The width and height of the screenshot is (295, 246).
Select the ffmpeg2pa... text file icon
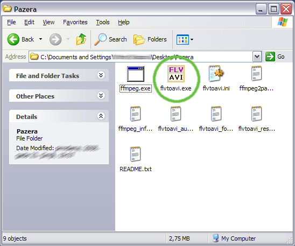tap(256, 73)
